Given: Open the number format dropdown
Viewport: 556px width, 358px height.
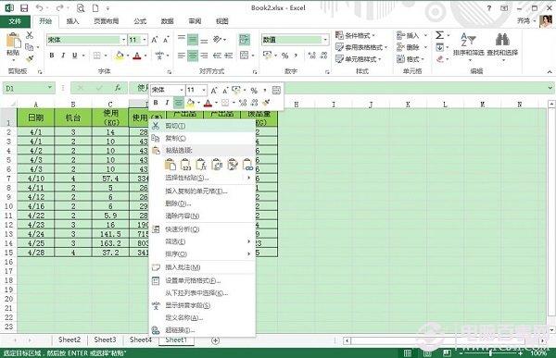Looking at the screenshot, I should pyautogui.click(x=325, y=40).
